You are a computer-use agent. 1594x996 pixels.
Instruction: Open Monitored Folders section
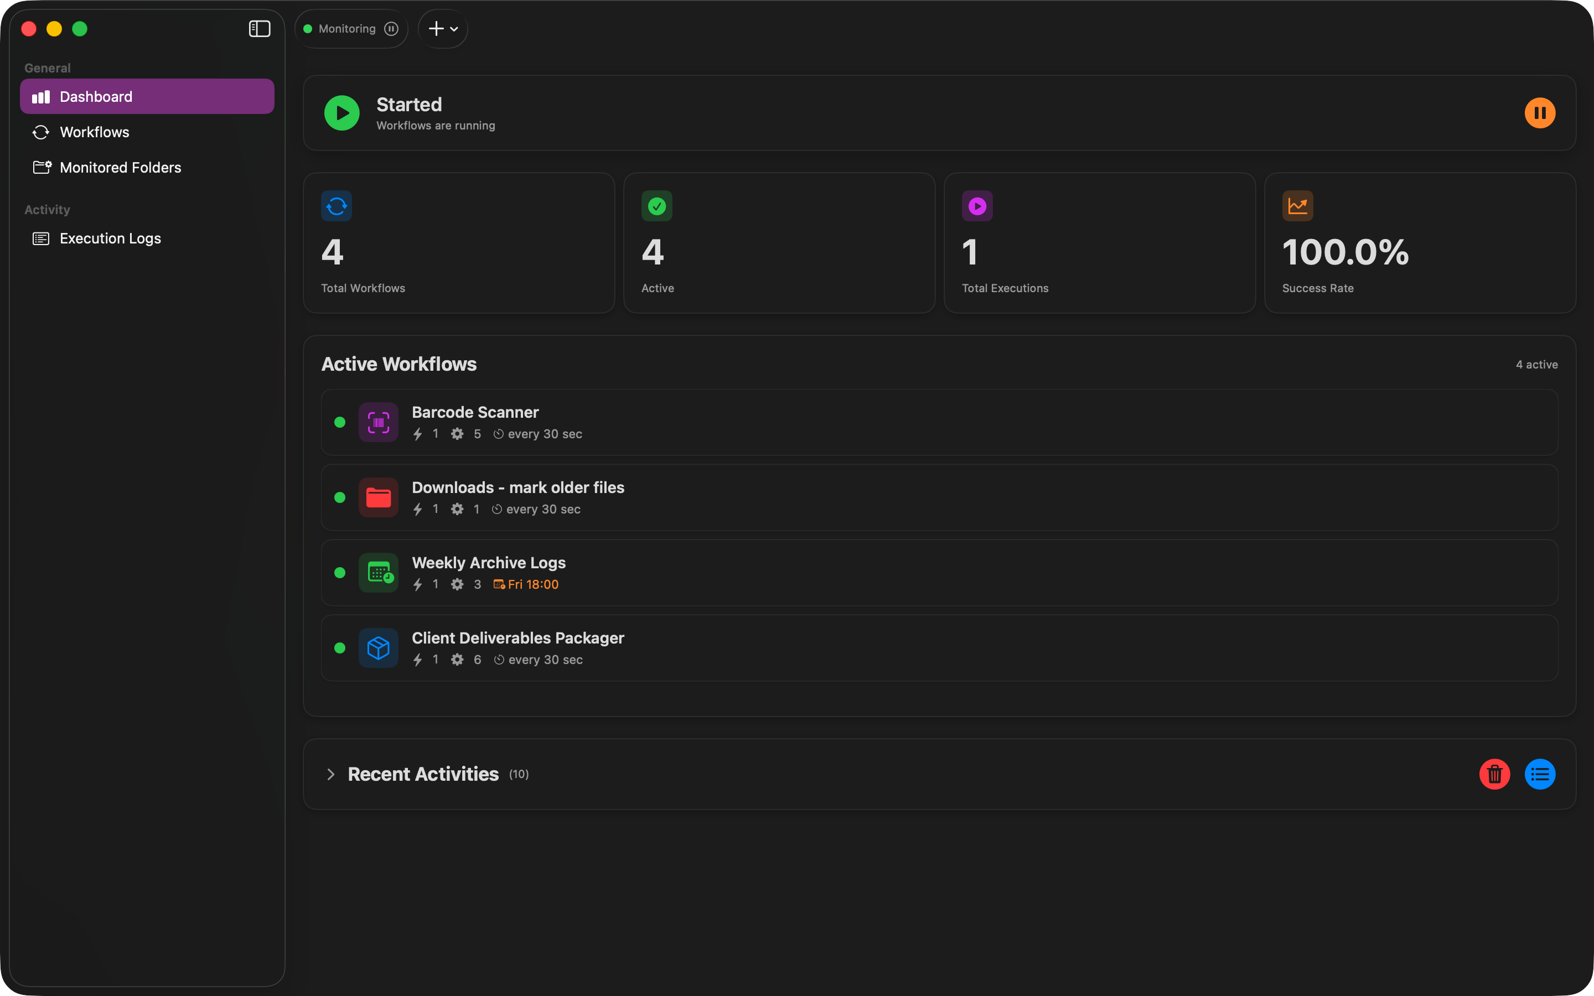click(x=147, y=167)
